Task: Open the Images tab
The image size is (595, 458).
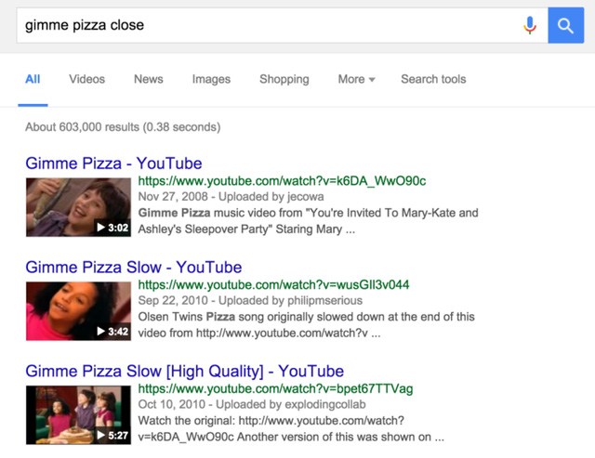Action: (211, 79)
